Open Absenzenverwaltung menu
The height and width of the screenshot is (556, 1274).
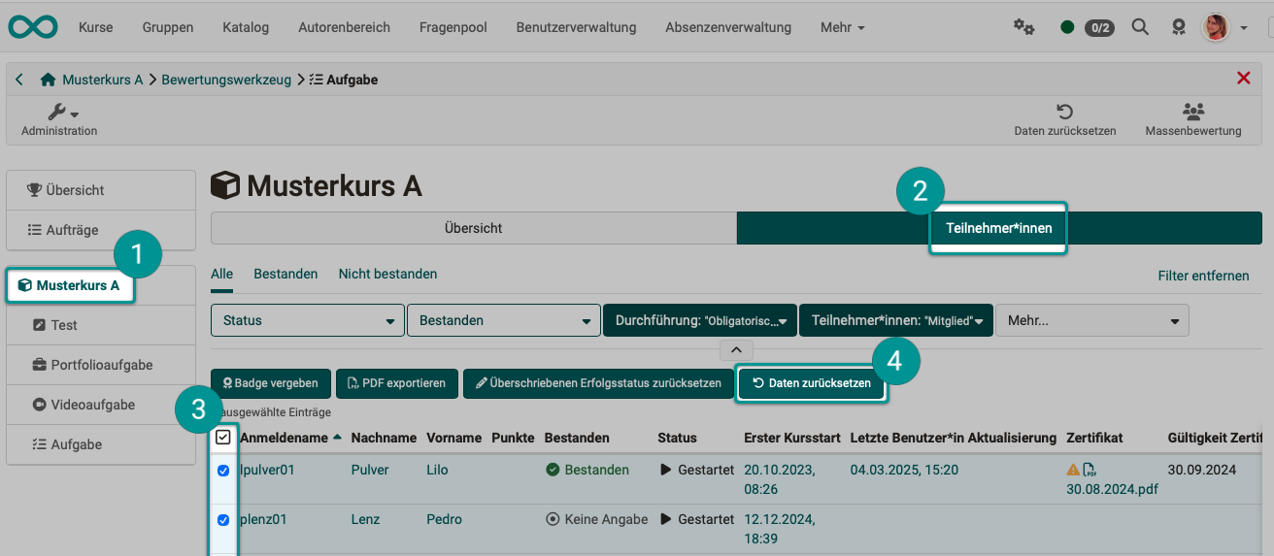[728, 27]
